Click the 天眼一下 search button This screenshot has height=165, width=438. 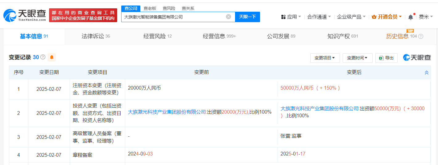tap(247, 17)
